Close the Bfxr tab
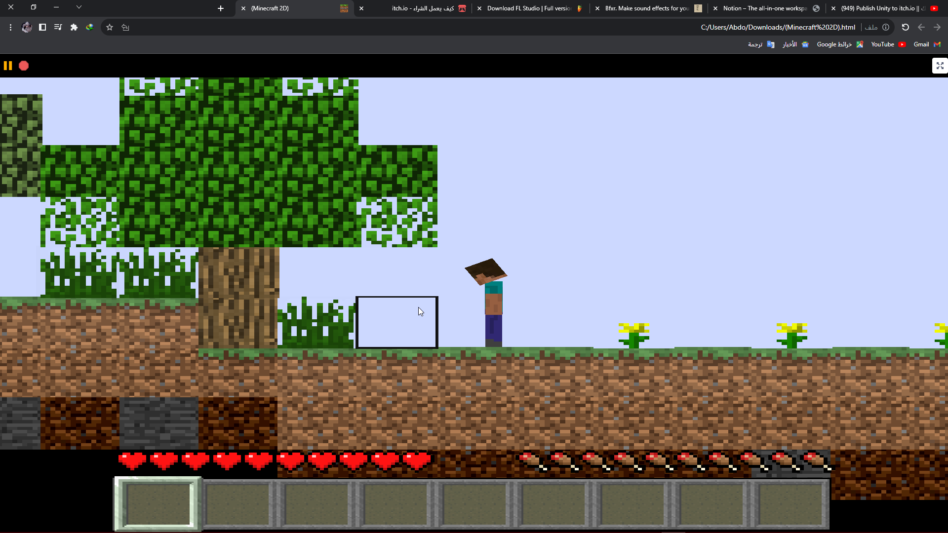 597,8
